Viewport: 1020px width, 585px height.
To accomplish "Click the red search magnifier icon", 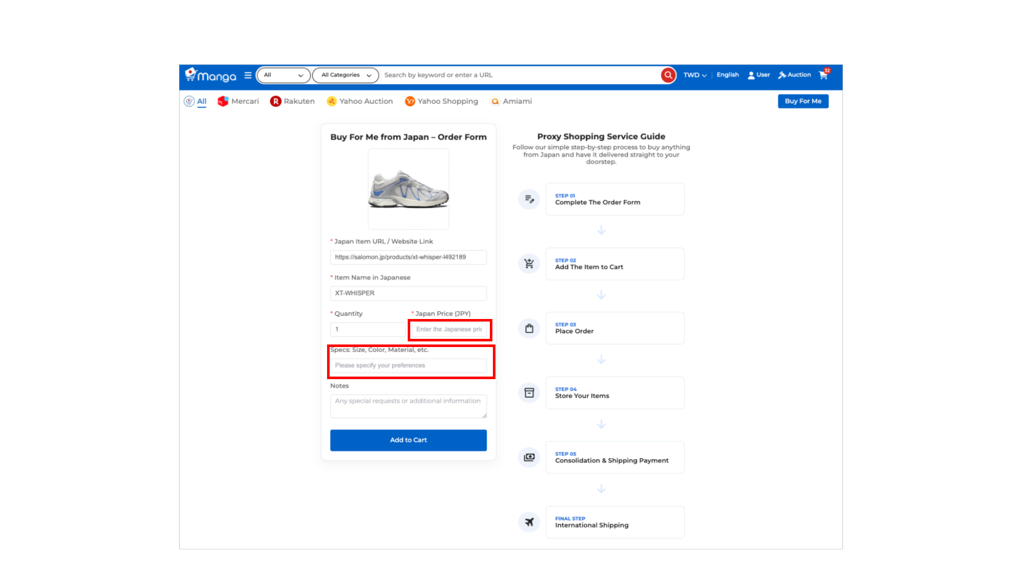I will (668, 75).
